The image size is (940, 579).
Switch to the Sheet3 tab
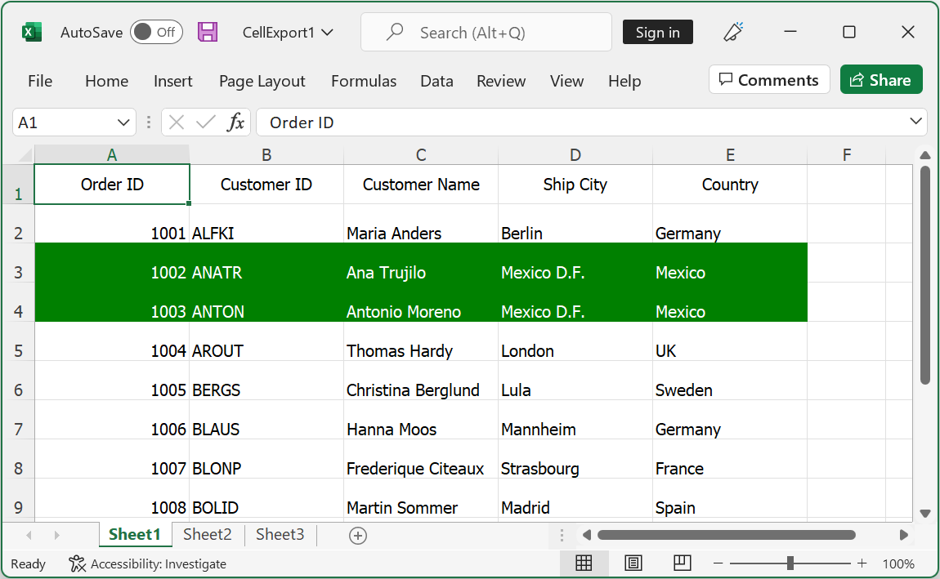click(x=280, y=534)
